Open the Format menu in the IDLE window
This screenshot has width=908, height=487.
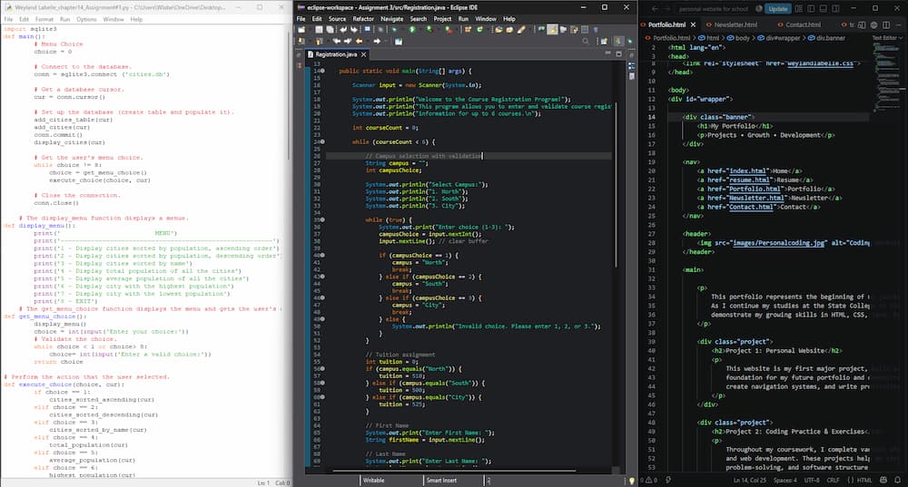44,19
